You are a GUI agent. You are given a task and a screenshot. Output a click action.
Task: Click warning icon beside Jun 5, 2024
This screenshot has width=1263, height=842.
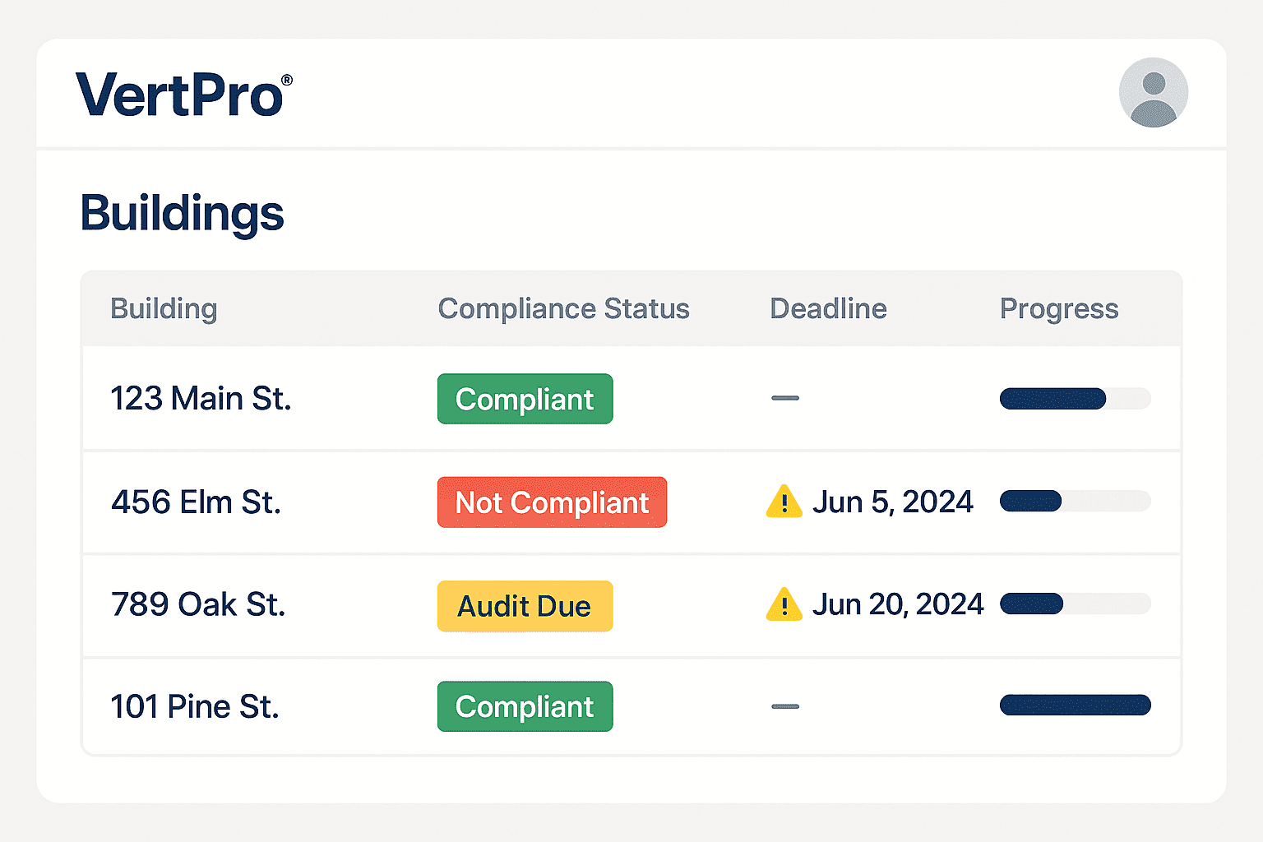click(784, 502)
